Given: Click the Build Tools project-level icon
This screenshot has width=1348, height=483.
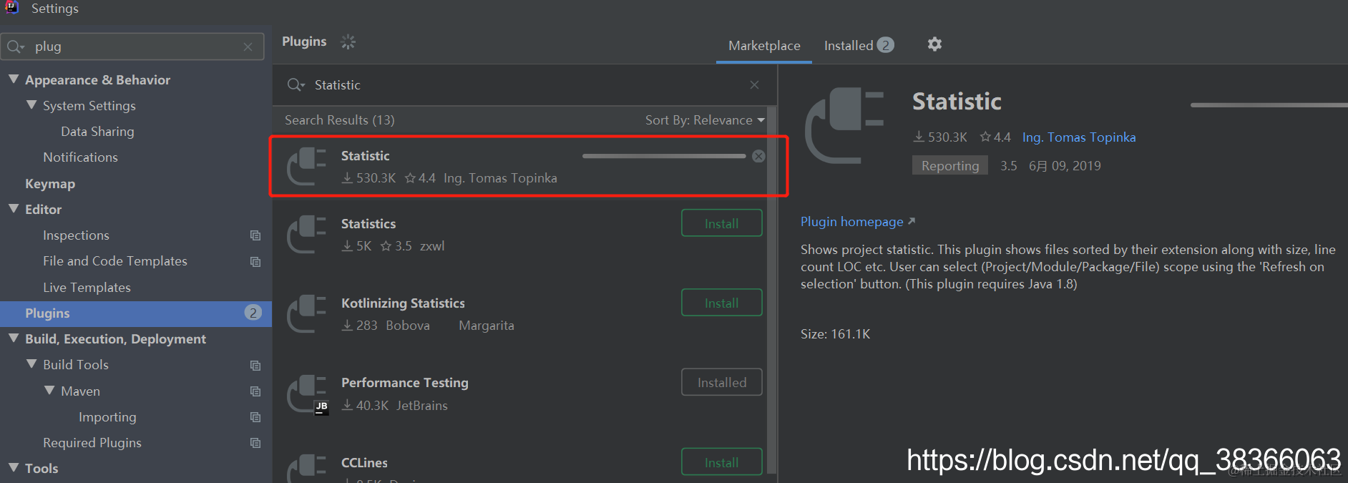Looking at the screenshot, I should click(255, 365).
